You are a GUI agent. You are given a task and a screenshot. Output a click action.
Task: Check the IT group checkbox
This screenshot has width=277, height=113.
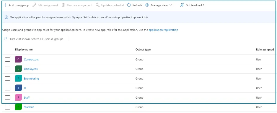click(x=7, y=88)
